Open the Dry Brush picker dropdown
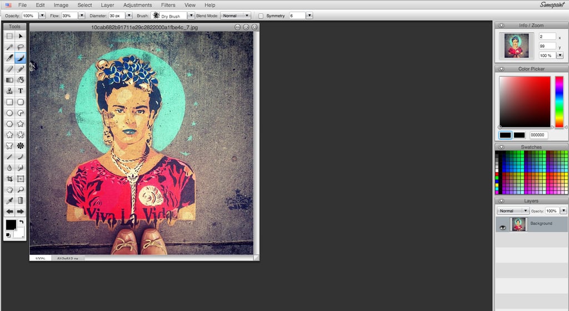569x311 pixels. click(x=191, y=16)
